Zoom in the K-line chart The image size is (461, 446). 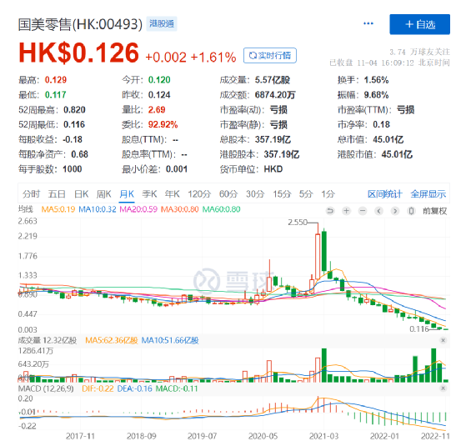(x=346, y=211)
